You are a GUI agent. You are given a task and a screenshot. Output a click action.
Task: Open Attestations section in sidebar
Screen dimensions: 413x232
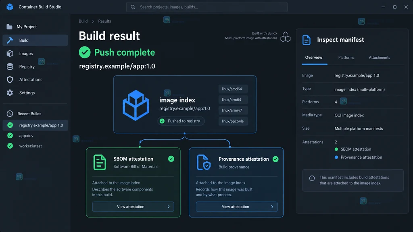tap(35, 79)
